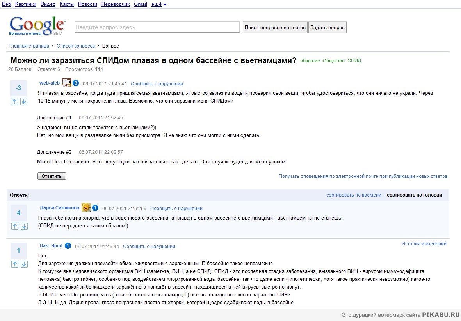This screenshot has width=461, height=321.
Task: Click web-gleb's avatar image
Action: pyautogui.click(x=66, y=83)
